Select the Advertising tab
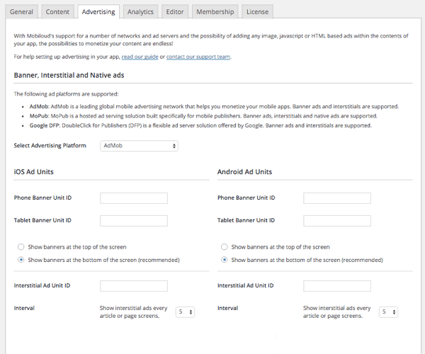This screenshot has height=354, width=425. coord(98,12)
